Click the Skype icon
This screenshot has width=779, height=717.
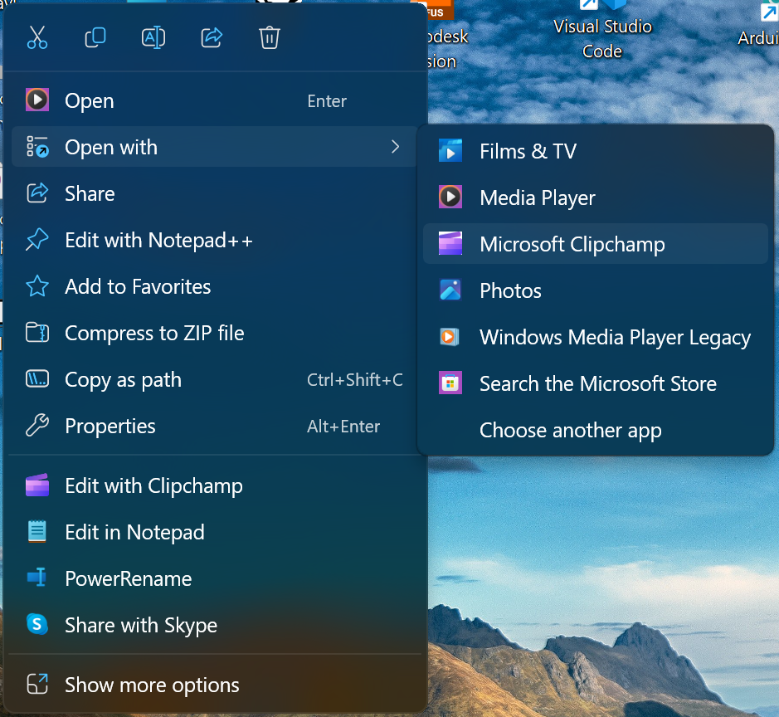click(x=37, y=625)
